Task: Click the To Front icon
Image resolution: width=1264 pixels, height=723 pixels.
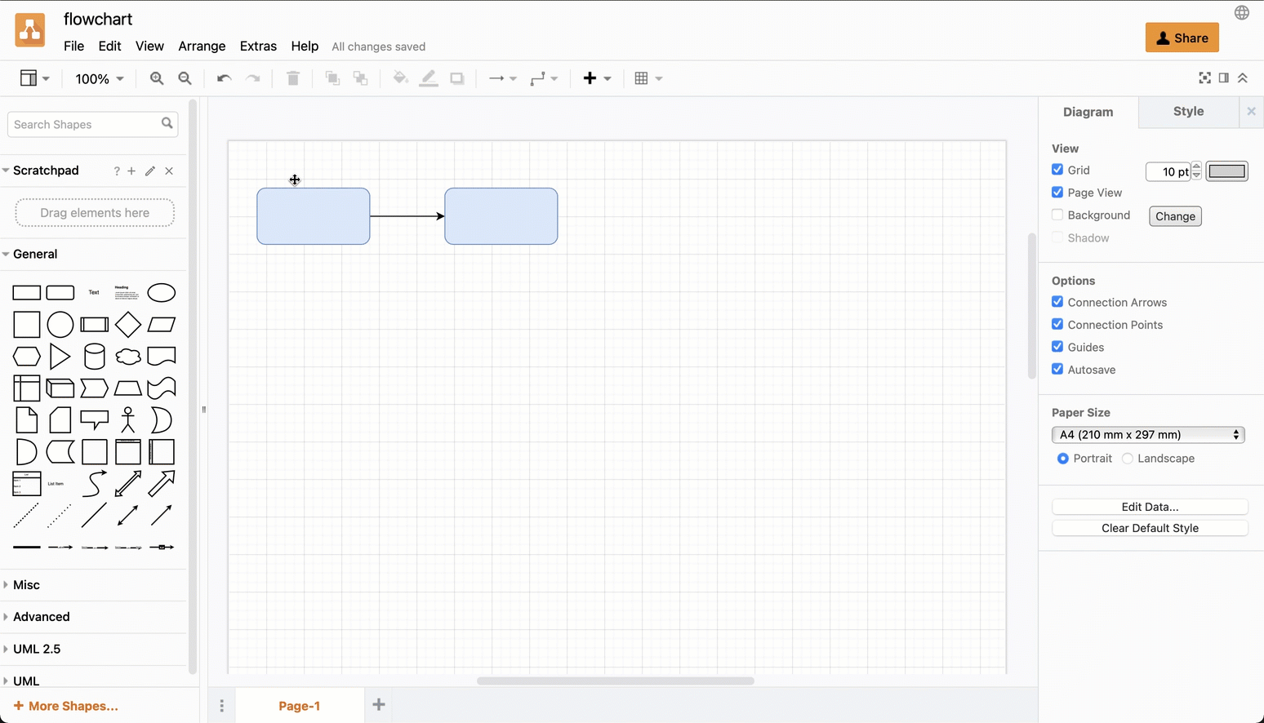Action: point(332,78)
